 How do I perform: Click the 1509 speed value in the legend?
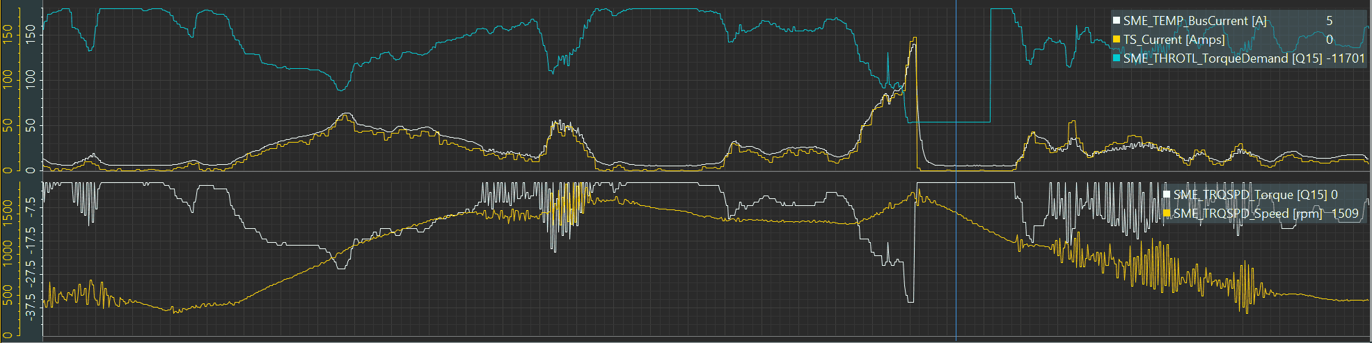coord(1345,214)
